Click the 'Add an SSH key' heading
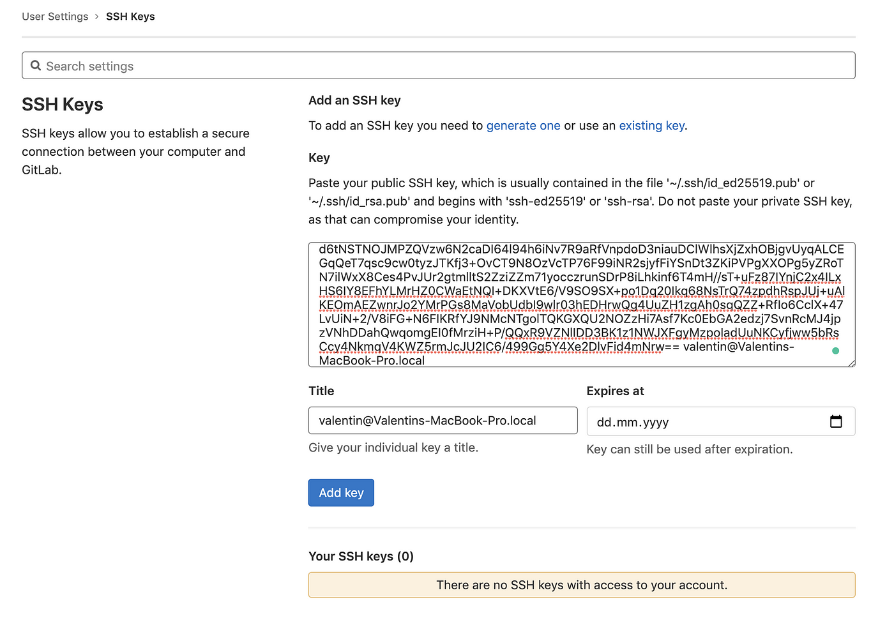Image resolution: width=894 pixels, height=618 pixels. pyautogui.click(x=354, y=100)
